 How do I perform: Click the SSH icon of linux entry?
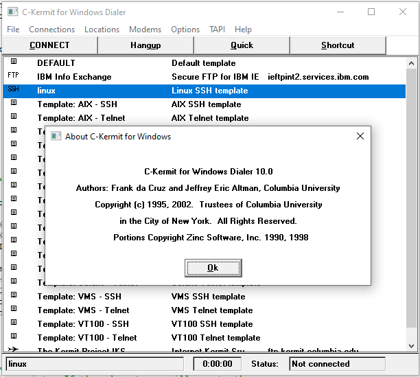(x=14, y=89)
